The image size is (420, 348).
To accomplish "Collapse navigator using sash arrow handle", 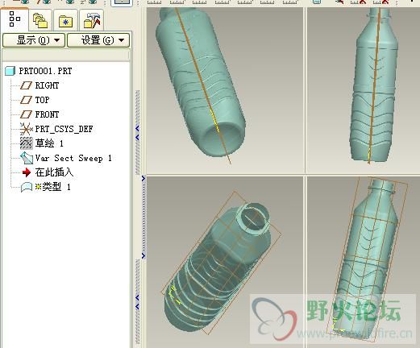I will point(137,128).
